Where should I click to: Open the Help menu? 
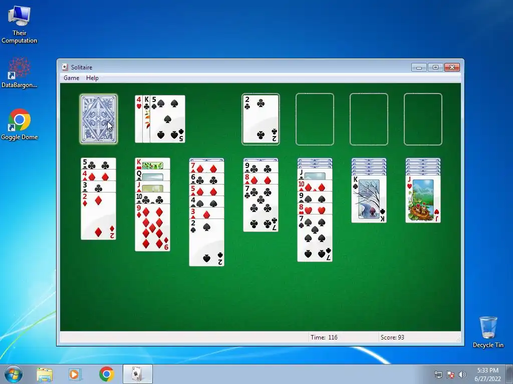92,78
